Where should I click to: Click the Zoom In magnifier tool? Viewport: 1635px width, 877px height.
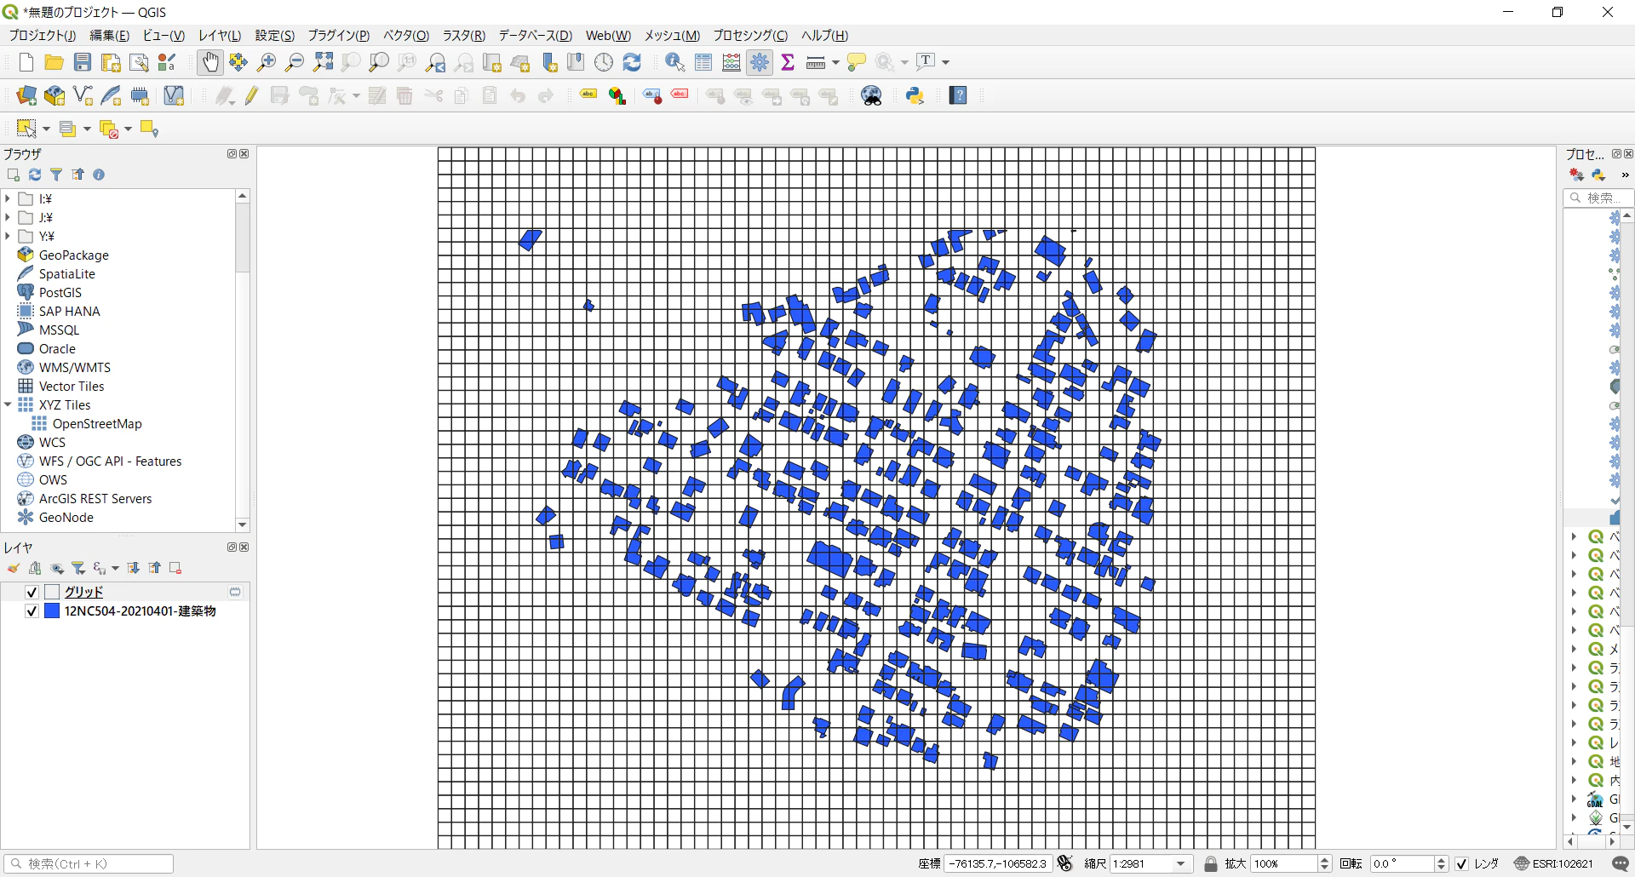[267, 62]
